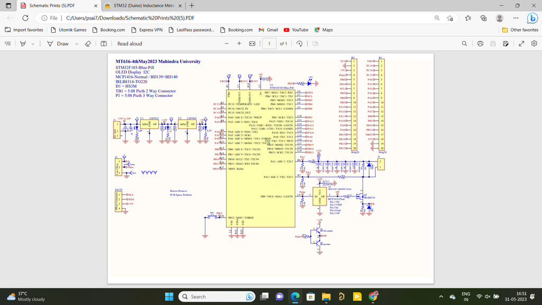Open Other favorites folder
The height and width of the screenshot is (305, 542).
[520, 30]
